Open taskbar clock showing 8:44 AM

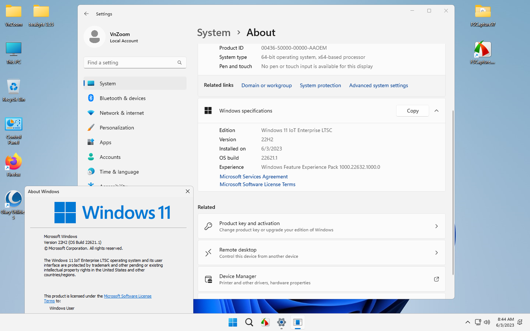(506, 322)
